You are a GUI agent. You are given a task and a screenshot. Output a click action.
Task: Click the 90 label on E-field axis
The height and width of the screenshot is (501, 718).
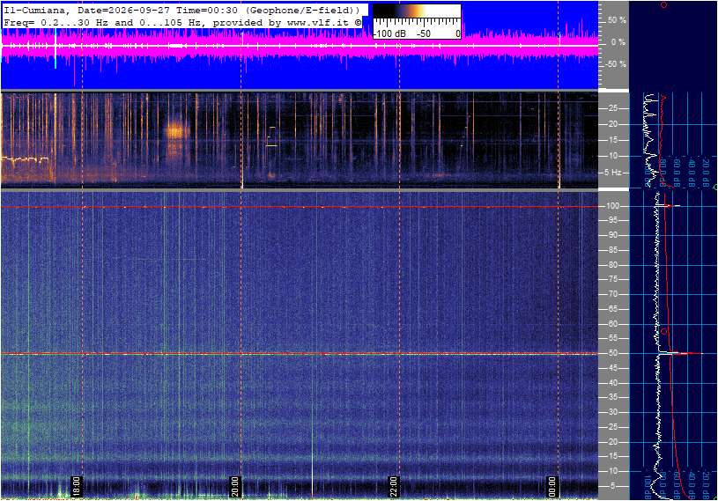612,235
